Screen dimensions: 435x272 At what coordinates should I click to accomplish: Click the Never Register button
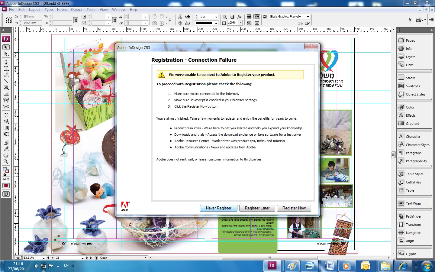coord(219,208)
